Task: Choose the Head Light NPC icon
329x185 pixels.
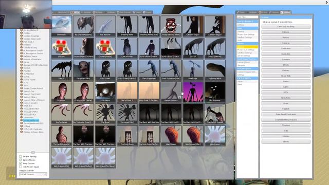Action: pos(193,70)
